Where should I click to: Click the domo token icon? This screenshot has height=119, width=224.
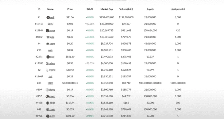47,90
